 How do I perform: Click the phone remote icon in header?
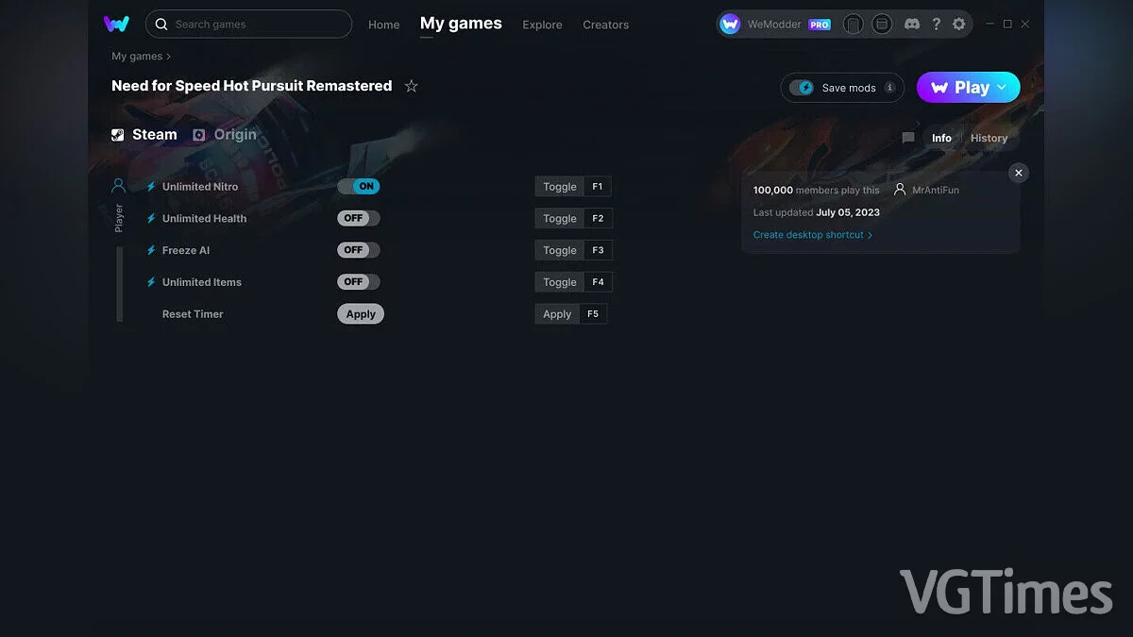(x=853, y=25)
